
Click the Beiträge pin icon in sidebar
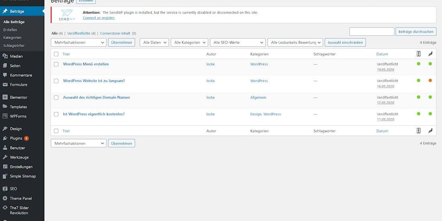pyautogui.click(x=5, y=11)
